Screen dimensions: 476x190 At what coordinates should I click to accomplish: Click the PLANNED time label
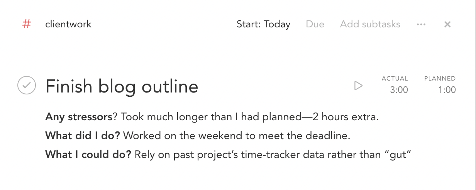click(x=440, y=79)
